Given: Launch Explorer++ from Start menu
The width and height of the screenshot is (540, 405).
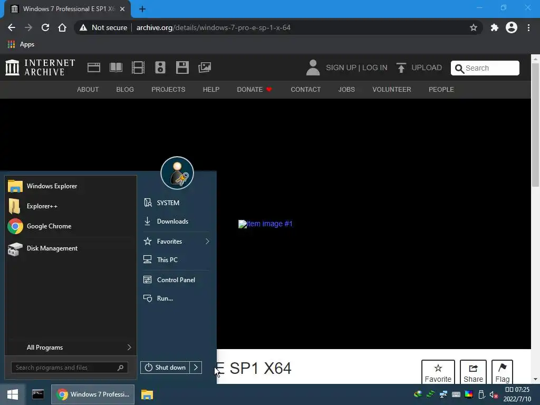Looking at the screenshot, I should tap(71, 206).
